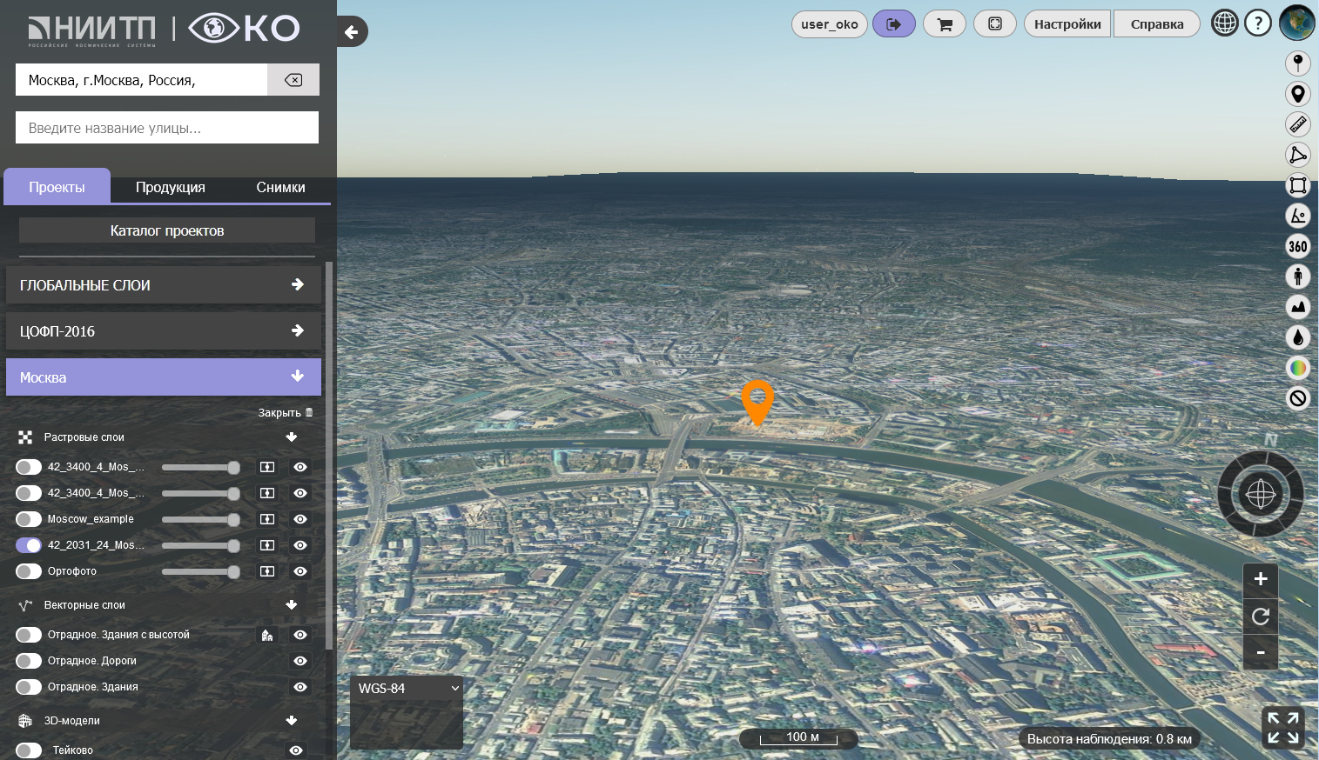Screen dimensions: 1319x760
Task: Activate the 360 panorama view icon
Action: click(x=1297, y=246)
